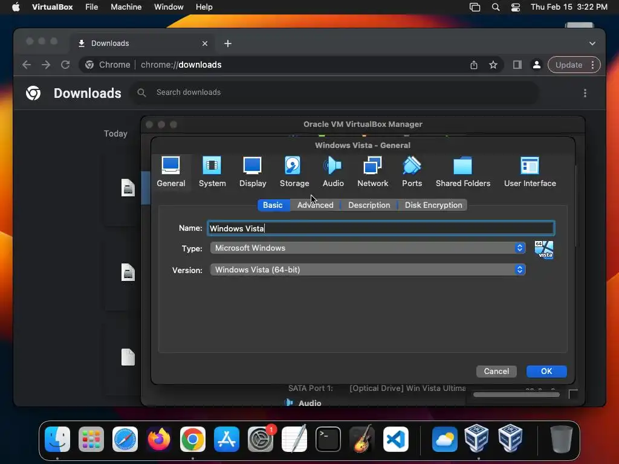Open the Version dropdown showing Windows Vista (64-bit)
The width and height of the screenshot is (619, 464).
[x=368, y=269]
